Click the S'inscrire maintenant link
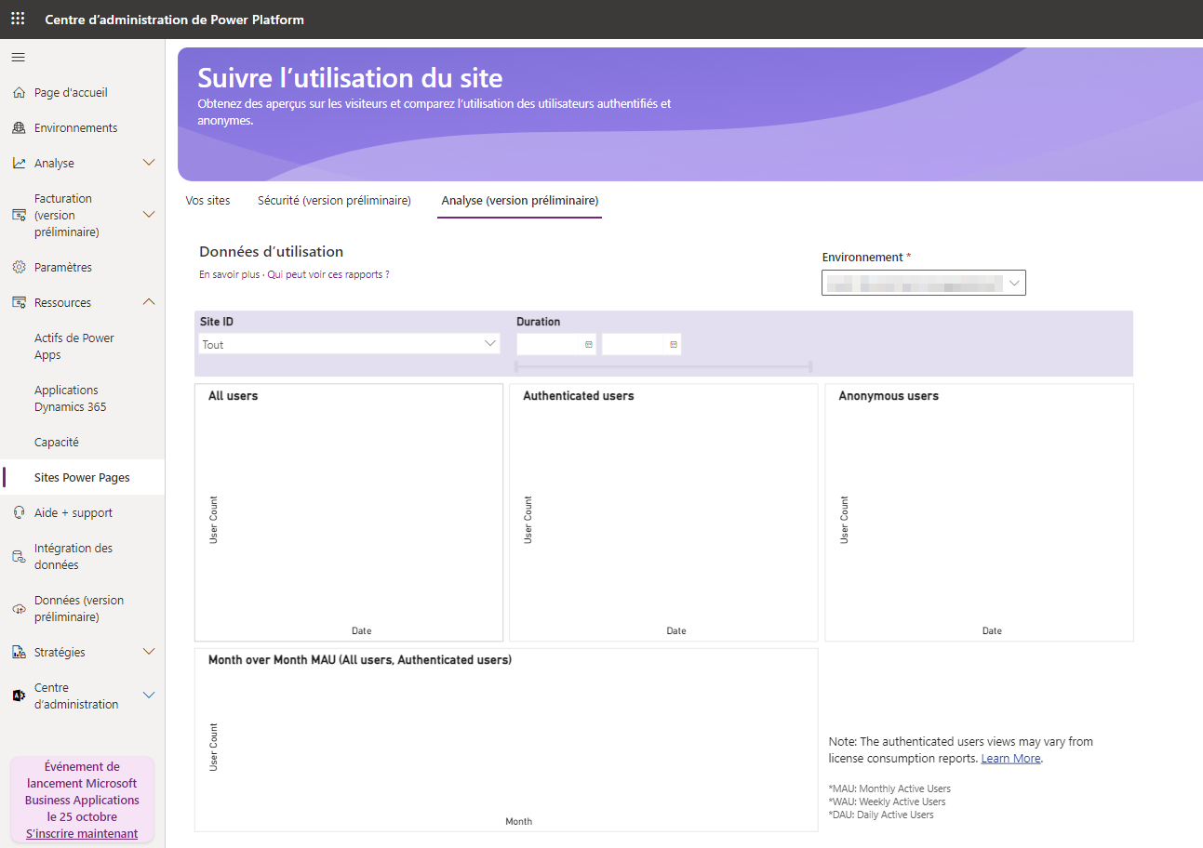This screenshot has width=1203, height=848. point(82,834)
